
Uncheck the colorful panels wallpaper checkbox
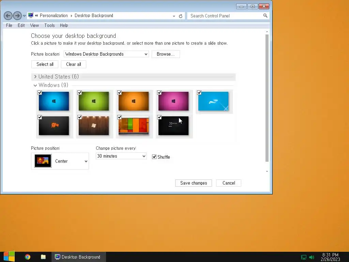pyautogui.click(x=120, y=117)
